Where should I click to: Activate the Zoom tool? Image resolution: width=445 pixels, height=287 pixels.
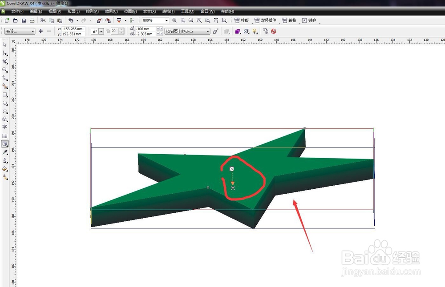tap(5, 69)
